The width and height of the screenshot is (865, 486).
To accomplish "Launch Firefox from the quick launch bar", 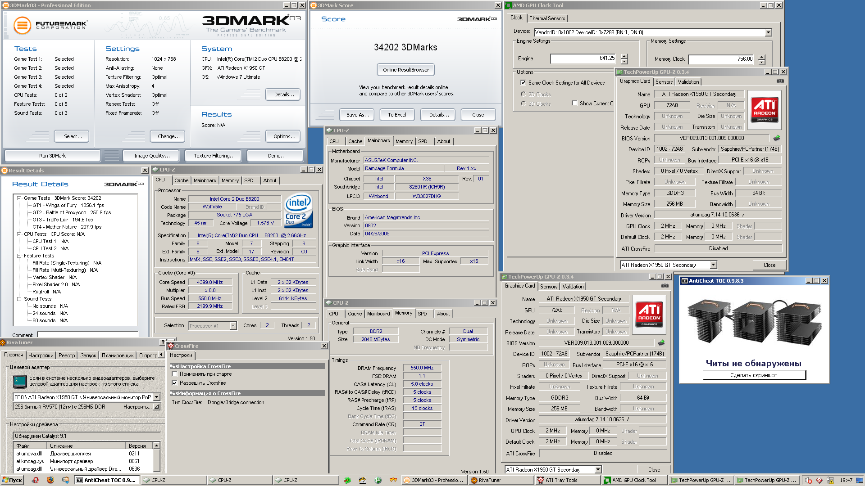I will [50, 480].
